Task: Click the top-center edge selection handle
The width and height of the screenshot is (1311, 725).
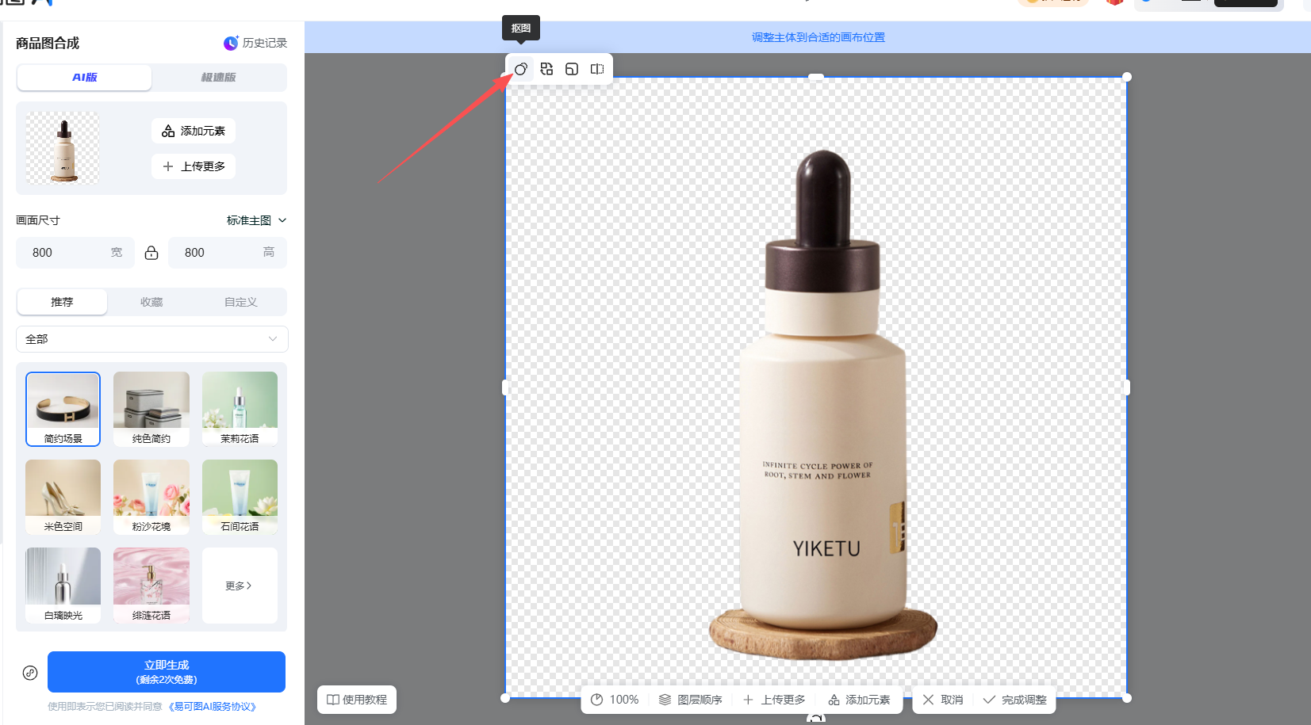Action: tap(816, 77)
